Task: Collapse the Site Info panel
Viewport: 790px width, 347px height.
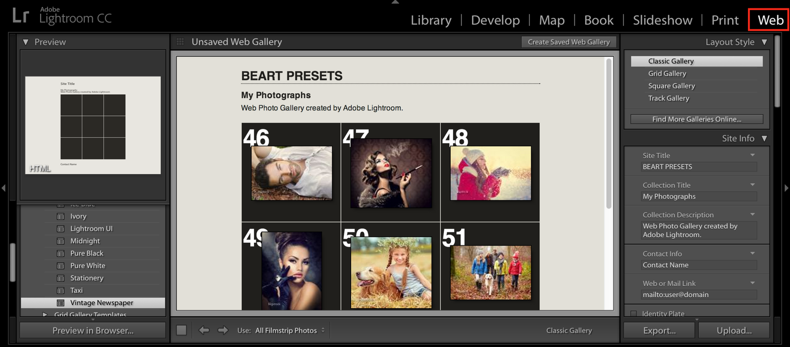Action: 764,138
